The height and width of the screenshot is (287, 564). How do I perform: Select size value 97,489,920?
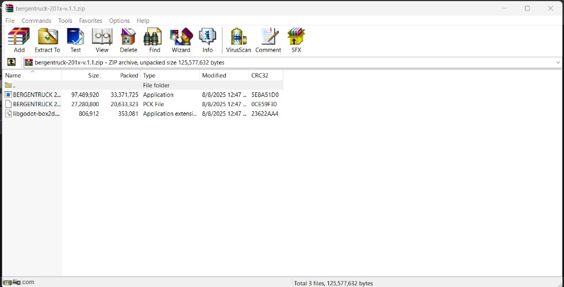click(85, 95)
